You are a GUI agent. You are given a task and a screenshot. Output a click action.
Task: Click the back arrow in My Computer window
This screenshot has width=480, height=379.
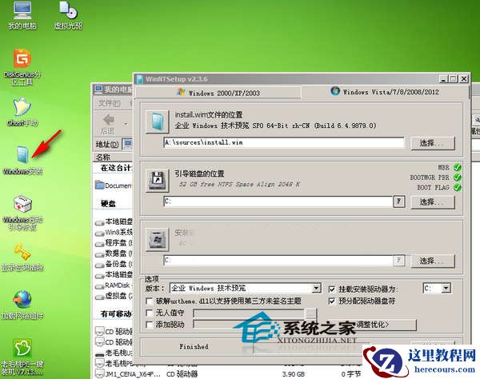tap(109, 120)
